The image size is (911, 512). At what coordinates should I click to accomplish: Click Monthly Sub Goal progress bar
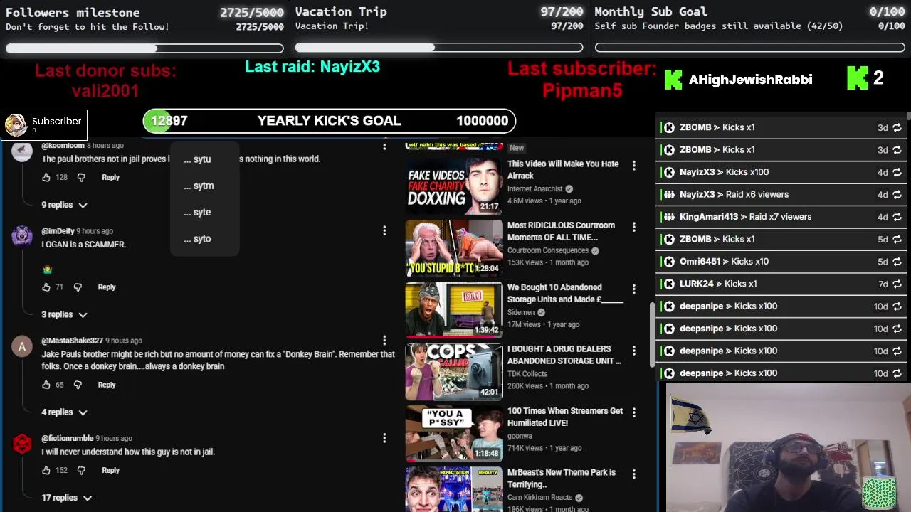click(x=750, y=48)
